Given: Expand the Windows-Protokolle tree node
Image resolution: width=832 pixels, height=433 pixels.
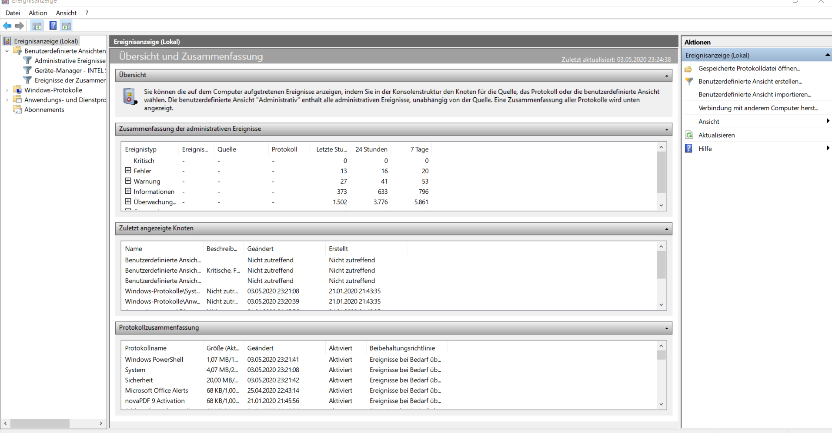Looking at the screenshot, I should click(7, 90).
